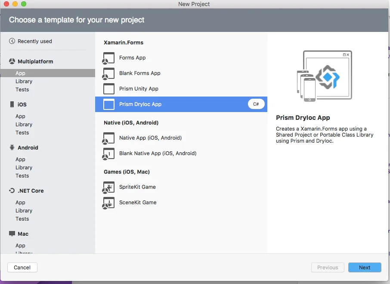Select App under .NET Core
Viewport: 390px width, 284px height.
pyautogui.click(x=20, y=203)
